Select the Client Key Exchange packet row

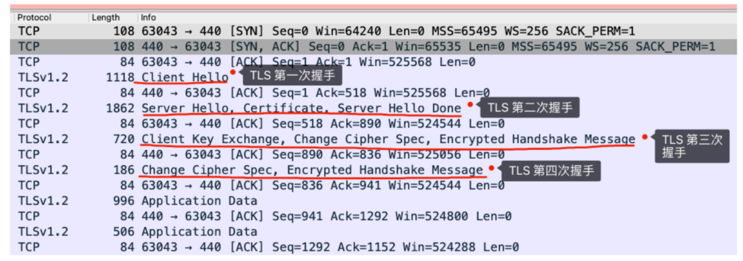[372, 139]
